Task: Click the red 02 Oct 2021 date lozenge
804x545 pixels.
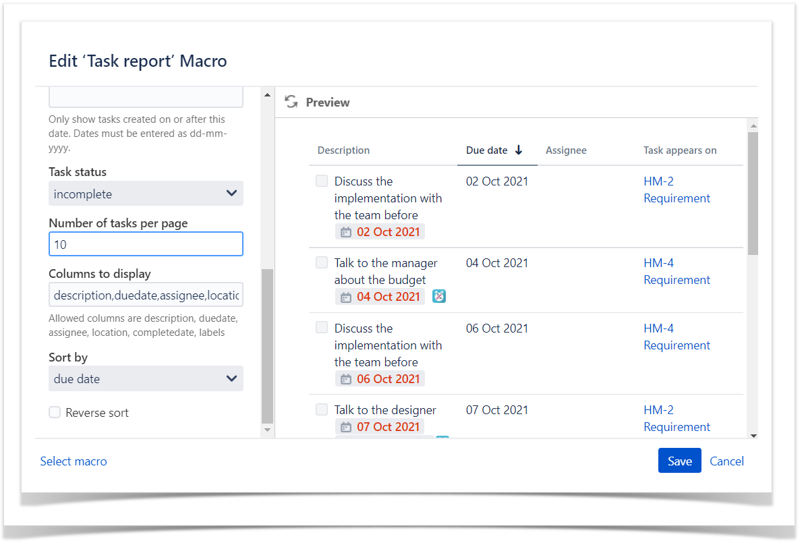Action: coord(380,232)
